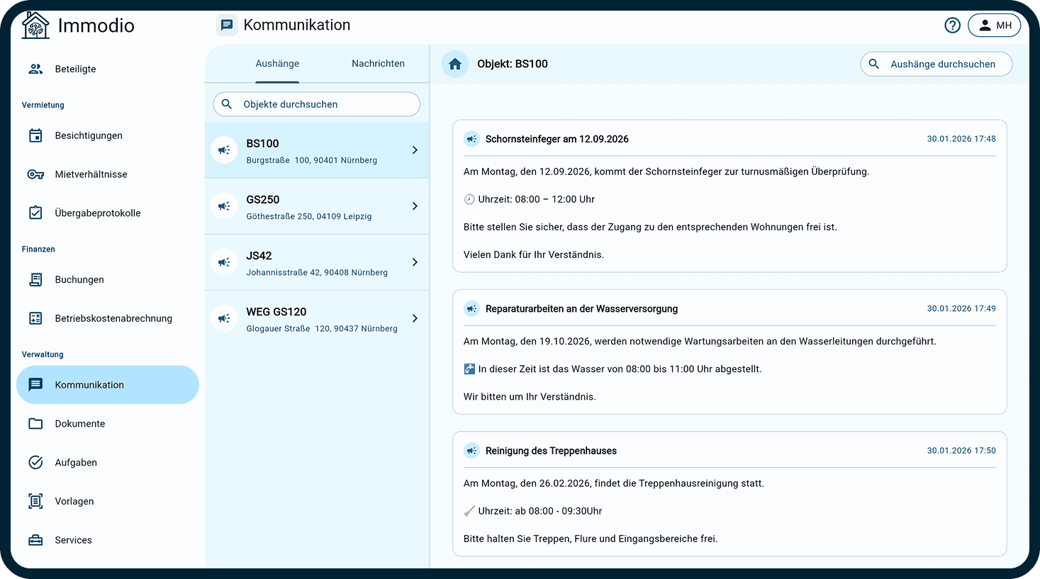Click the Buchungen receipt icon

click(x=35, y=279)
